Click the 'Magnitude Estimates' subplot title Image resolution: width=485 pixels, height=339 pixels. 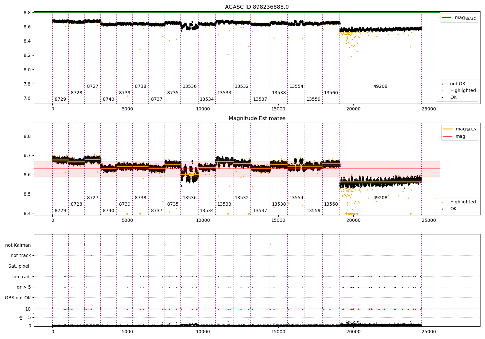[257, 118]
